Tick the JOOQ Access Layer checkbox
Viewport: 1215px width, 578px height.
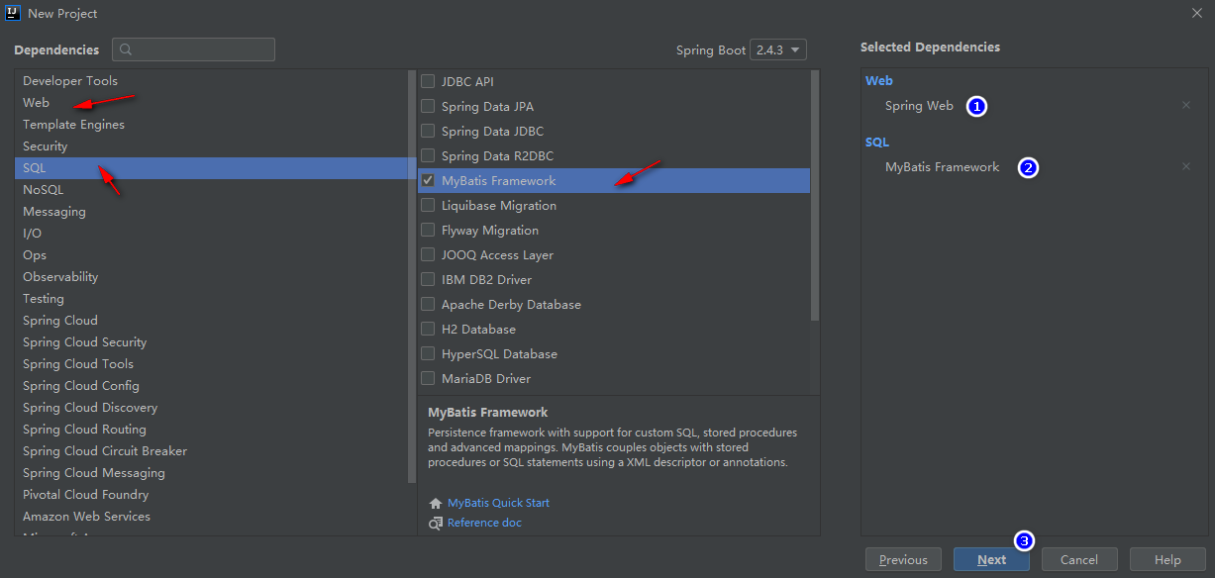[x=428, y=254]
